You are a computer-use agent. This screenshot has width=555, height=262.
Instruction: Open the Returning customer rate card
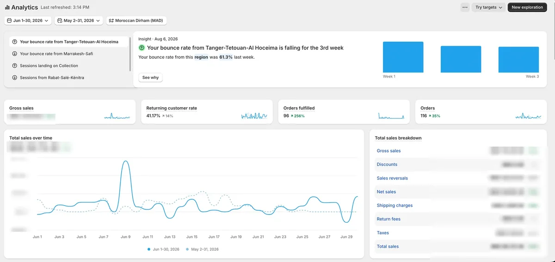207,111
